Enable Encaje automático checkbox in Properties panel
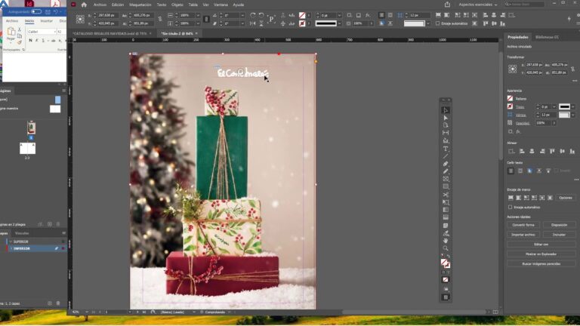580x326 pixels. pos(511,207)
